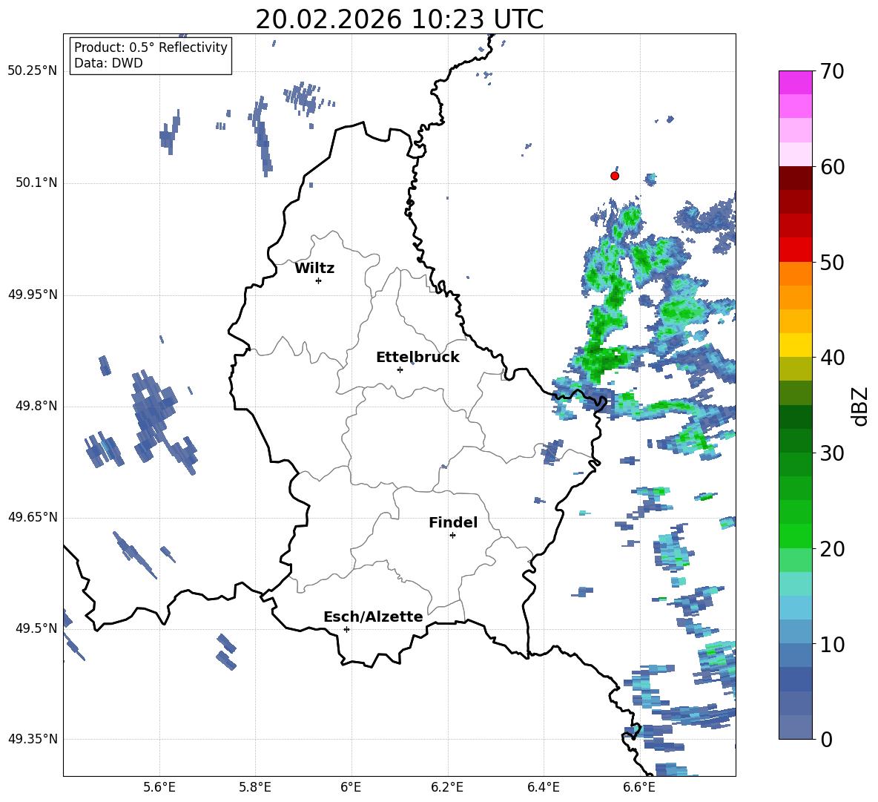Click the dark green 32-35 dBZ colorbar segment
The height and width of the screenshot is (802, 878).
[795, 417]
